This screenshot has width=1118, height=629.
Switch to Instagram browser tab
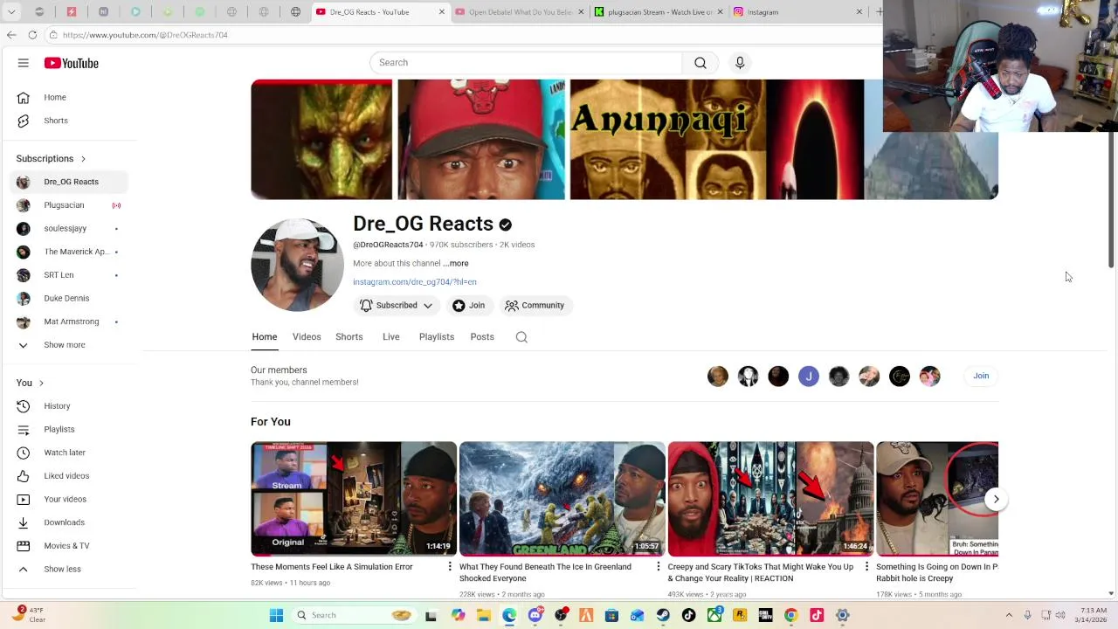pos(798,12)
